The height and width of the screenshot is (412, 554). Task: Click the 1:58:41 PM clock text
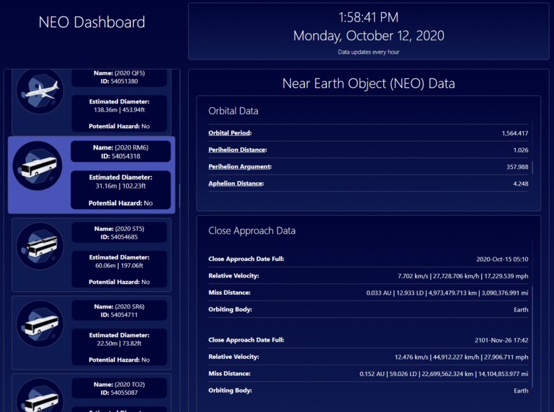[369, 17]
